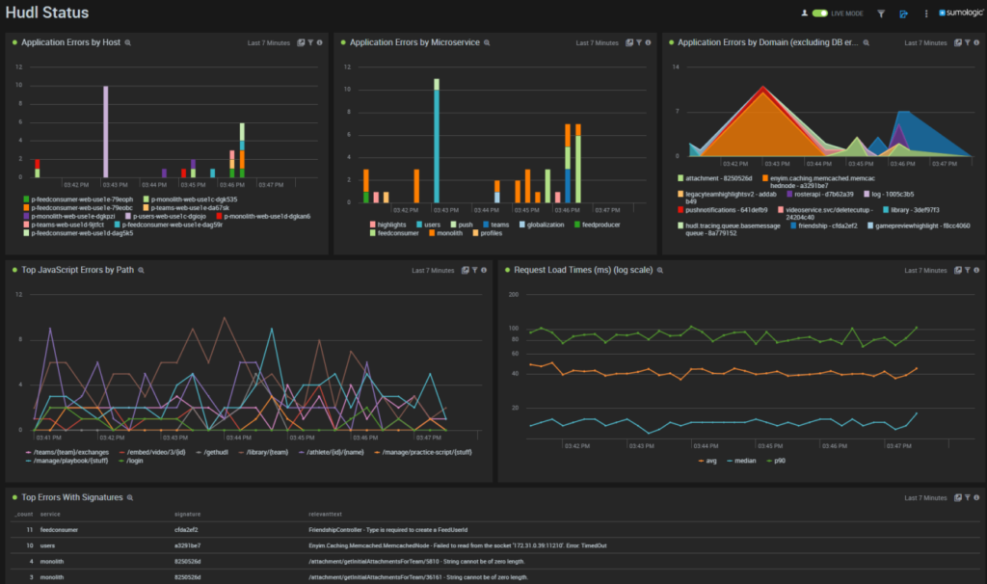Sort table by the _count column header
This screenshot has height=584, width=987.
coord(24,515)
